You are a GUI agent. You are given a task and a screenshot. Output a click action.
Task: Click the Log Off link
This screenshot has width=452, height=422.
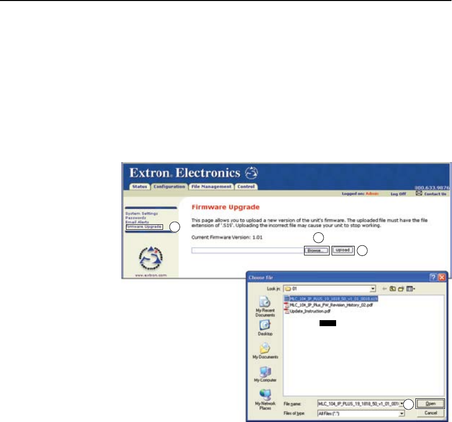(x=398, y=194)
